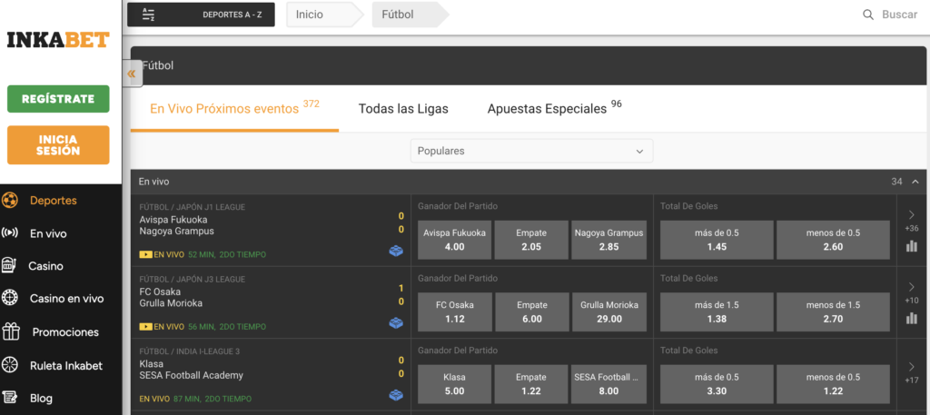Click the Casino en vivo chip icon
The height and width of the screenshot is (415, 930).
coord(9,298)
